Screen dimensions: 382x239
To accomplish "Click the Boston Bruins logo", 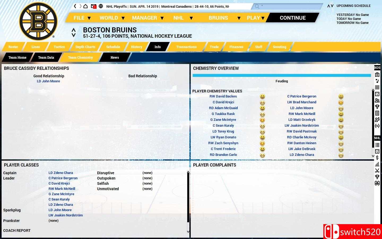I will (x=38, y=21).
